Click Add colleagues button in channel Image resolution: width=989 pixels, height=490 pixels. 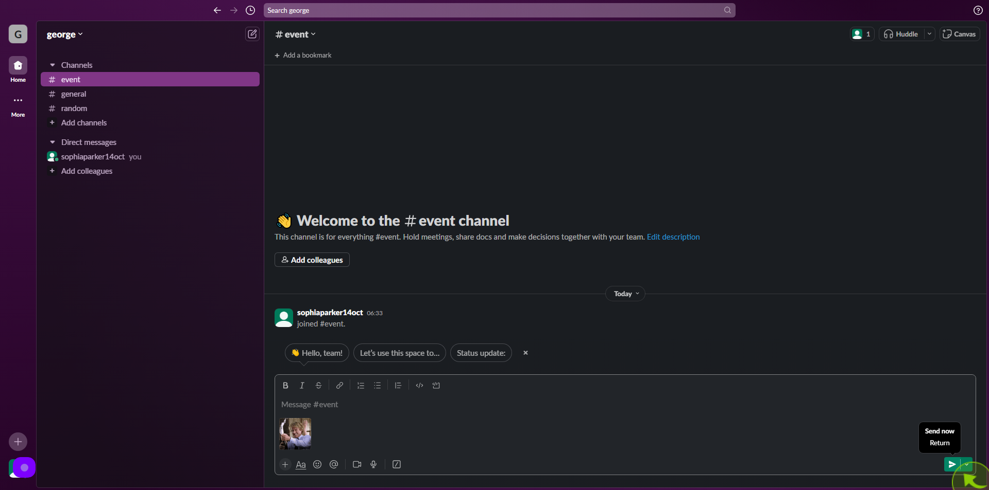[x=312, y=260]
